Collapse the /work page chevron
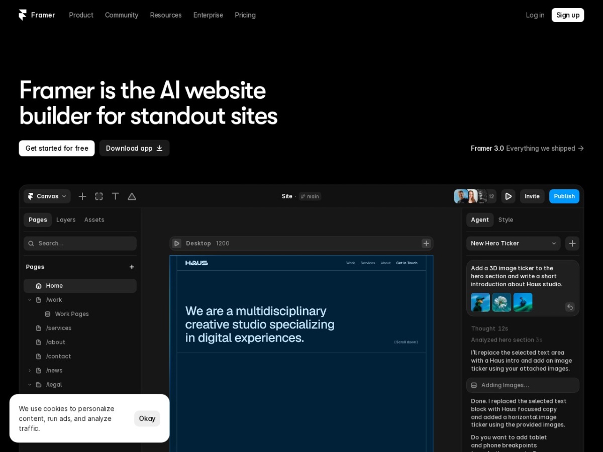The width and height of the screenshot is (603, 452). coord(30,300)
